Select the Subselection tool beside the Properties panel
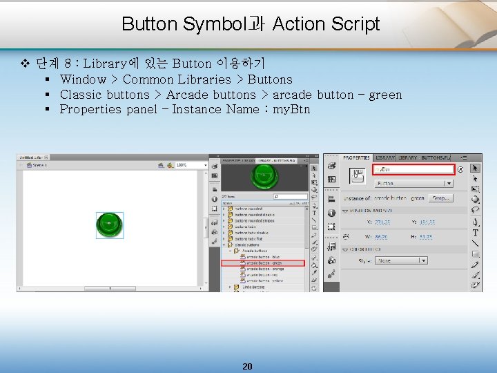The width and height of the screenshot is (497, 373). click(474, 179)
